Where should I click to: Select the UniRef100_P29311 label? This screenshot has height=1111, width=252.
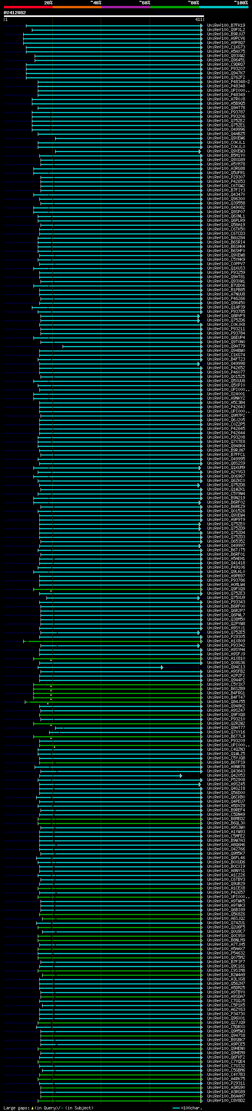[226, 1083]
